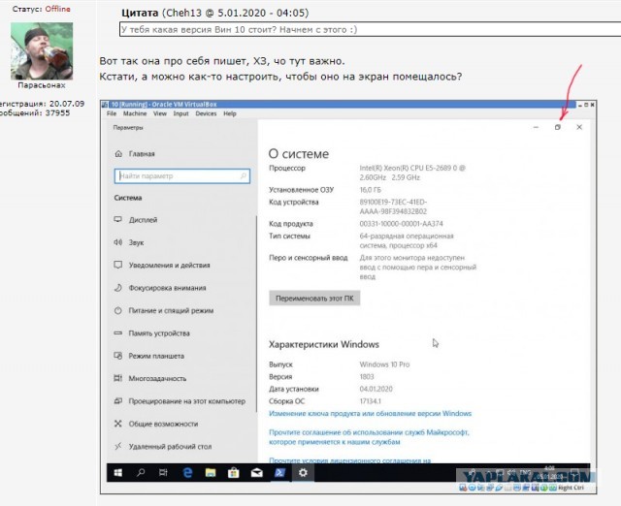
Task: Open Прочтите условия лицензионного соглашения link
Action: point(349,460)
